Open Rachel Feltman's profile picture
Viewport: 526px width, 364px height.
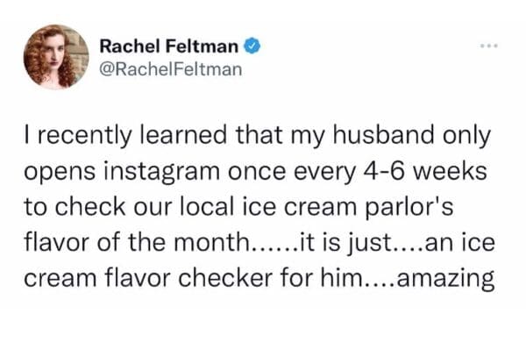(x=56, y=58)
